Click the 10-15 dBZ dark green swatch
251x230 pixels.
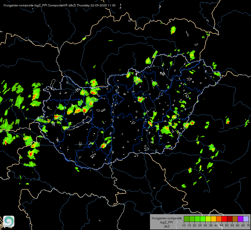click(x=187, y=219)
